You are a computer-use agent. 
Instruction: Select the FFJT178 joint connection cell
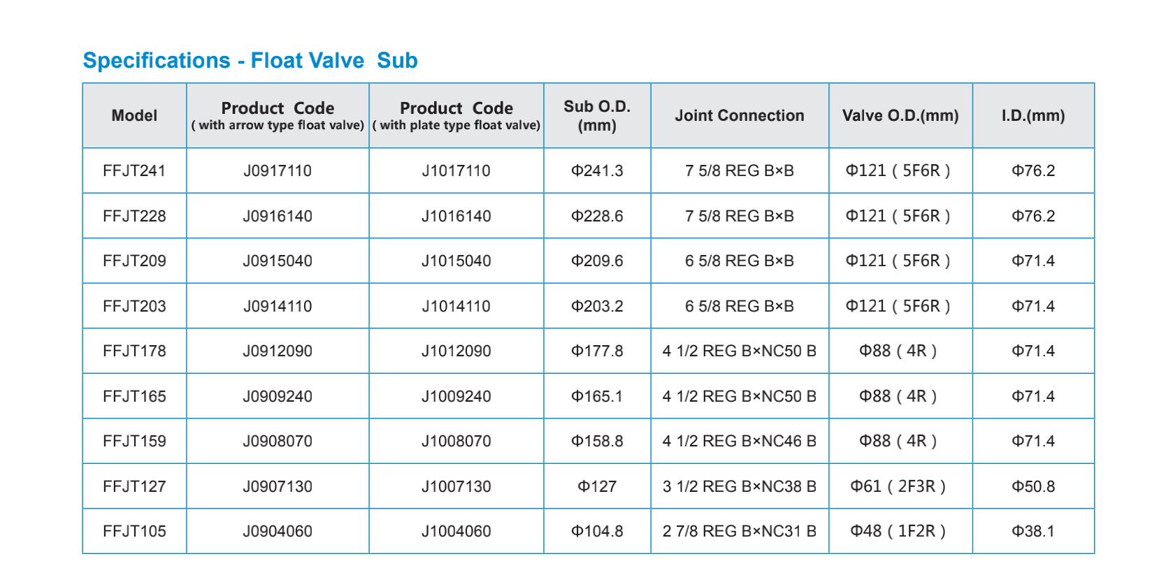click(x=739, y=351)
